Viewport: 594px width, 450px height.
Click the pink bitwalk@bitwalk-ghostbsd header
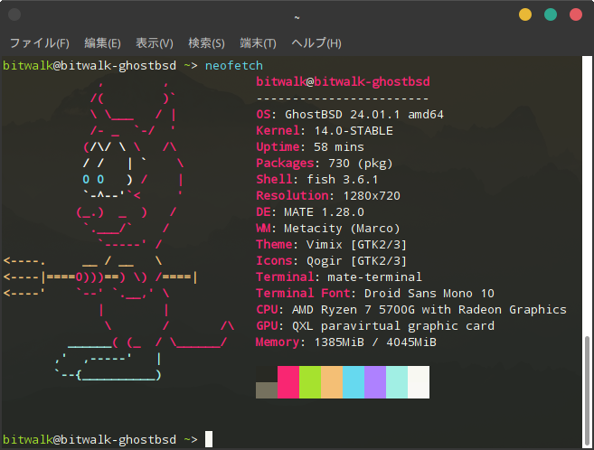343,81
